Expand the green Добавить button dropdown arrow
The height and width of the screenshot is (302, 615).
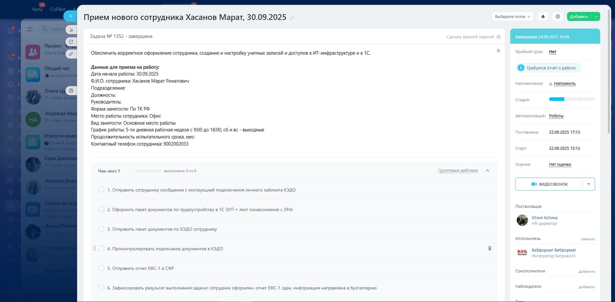pos(596,17)
